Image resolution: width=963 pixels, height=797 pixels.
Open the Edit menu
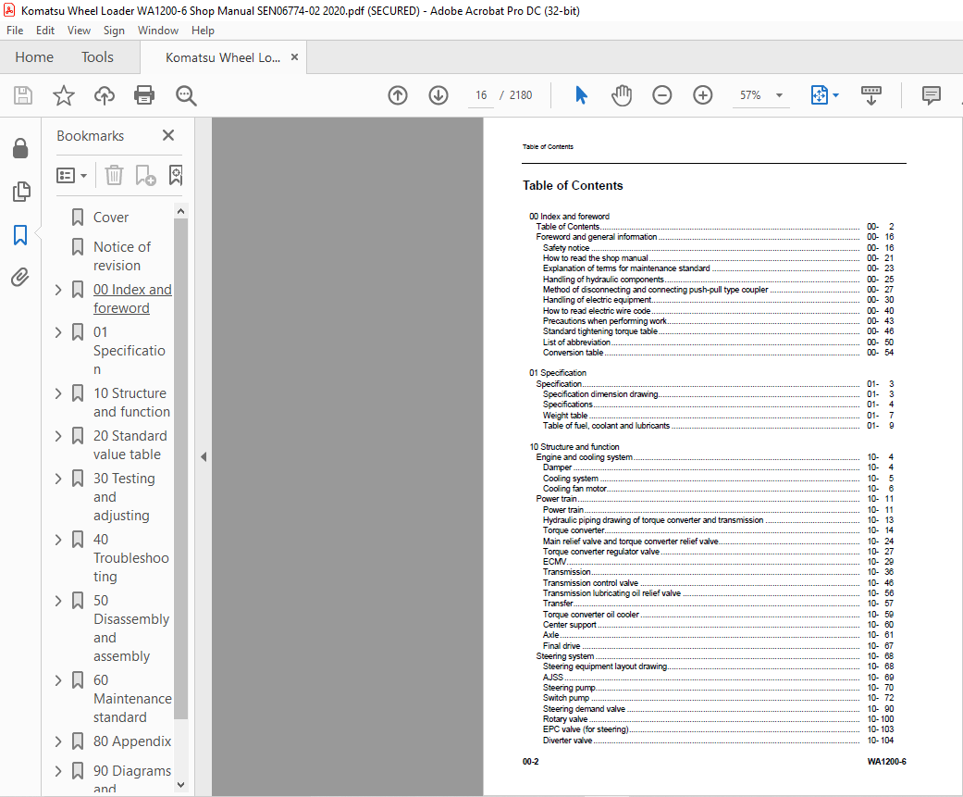(44, 31)
